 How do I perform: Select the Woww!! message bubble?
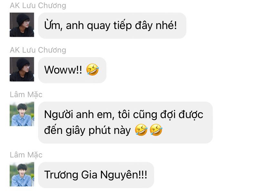72,70
